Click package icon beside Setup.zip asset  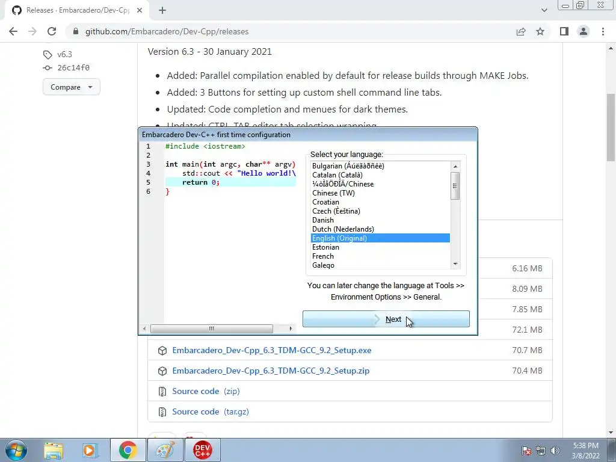162,371
